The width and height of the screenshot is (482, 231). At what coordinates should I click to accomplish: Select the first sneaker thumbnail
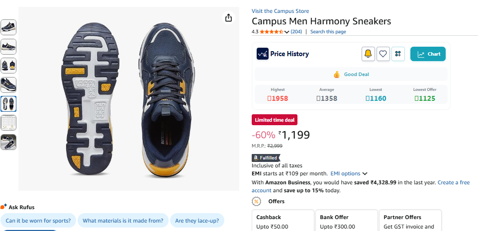click(8, 27)
